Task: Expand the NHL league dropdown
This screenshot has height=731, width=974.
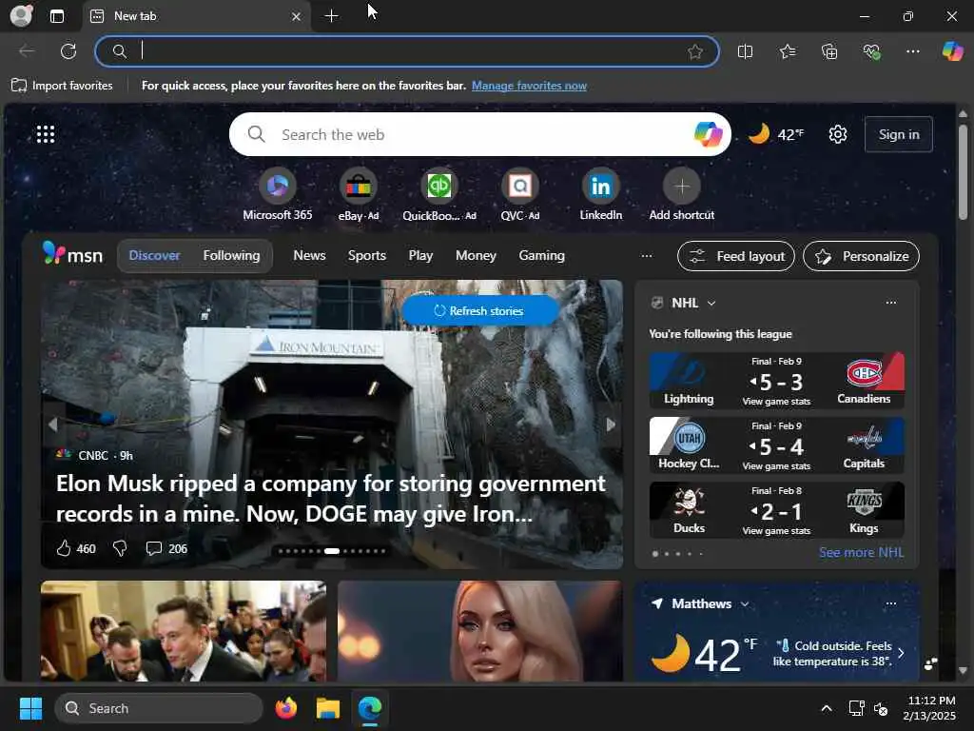Action: 711,304
